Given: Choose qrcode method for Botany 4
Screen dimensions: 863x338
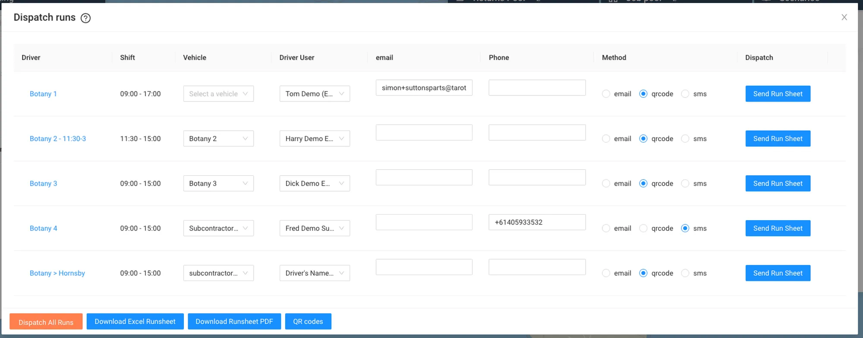Looking at the screenshot, I should (643, 228).
